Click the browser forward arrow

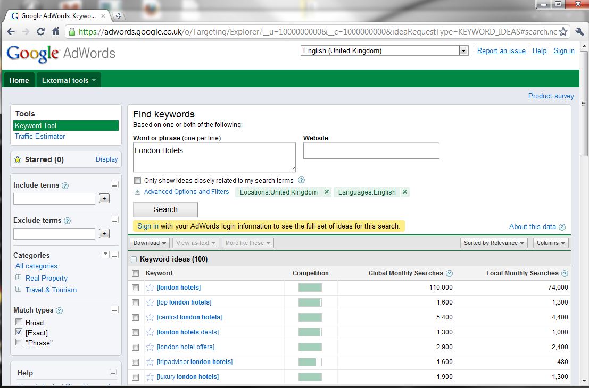click(x=26, y=31)
